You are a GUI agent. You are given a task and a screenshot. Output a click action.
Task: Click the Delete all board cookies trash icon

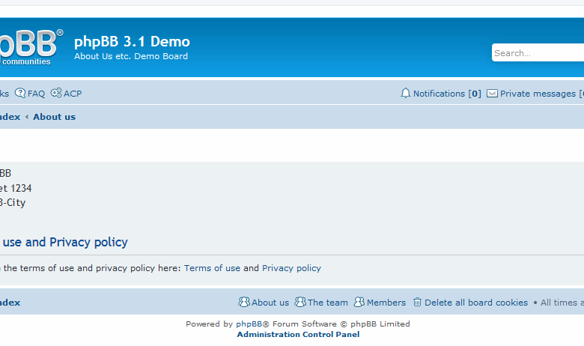[418, 303]
